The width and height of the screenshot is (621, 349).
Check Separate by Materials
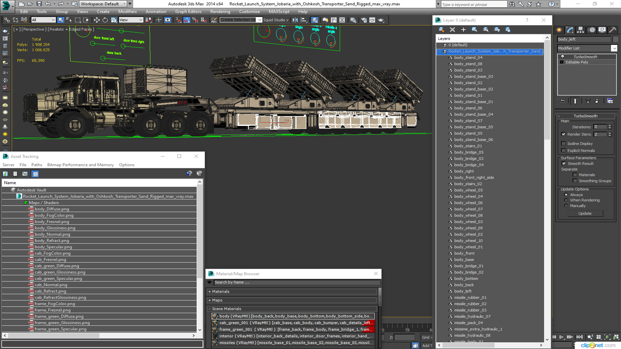coord(575,175)
